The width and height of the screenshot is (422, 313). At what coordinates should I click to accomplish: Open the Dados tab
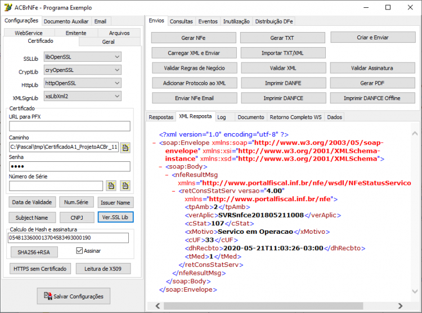pos(335,117)
